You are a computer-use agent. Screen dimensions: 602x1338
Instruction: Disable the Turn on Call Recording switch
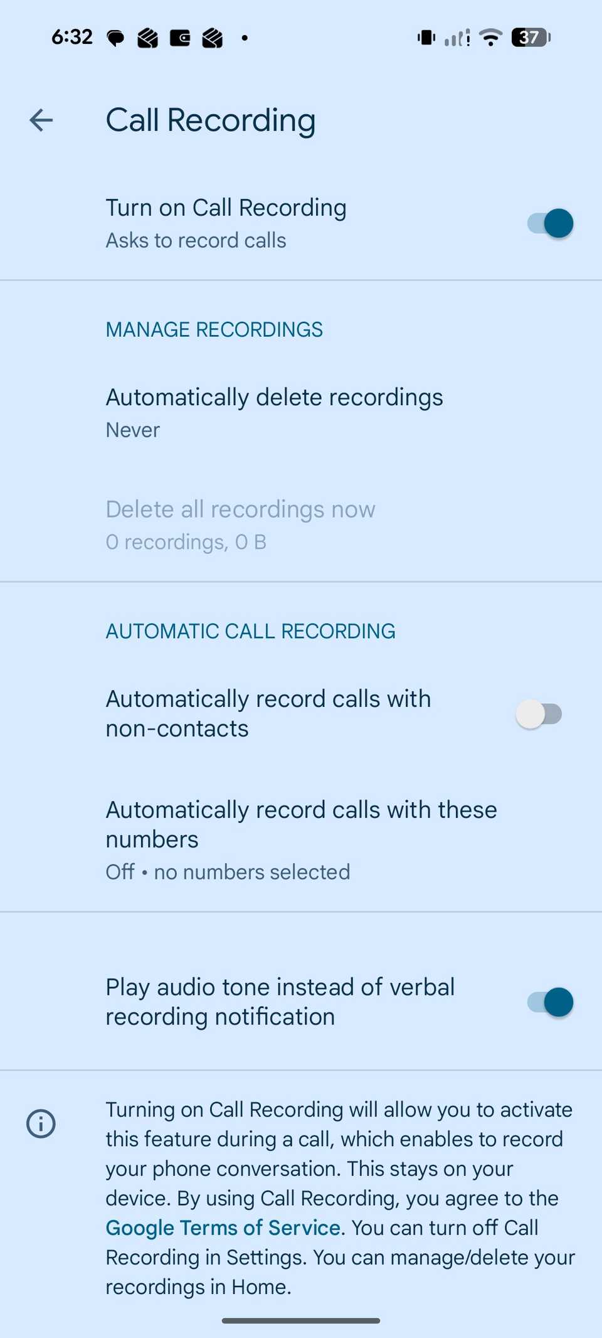551,223
